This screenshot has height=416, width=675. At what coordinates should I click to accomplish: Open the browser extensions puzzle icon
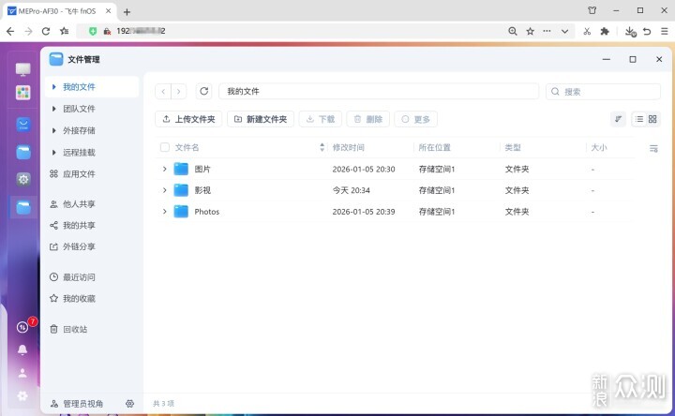(x=605, y=31)
